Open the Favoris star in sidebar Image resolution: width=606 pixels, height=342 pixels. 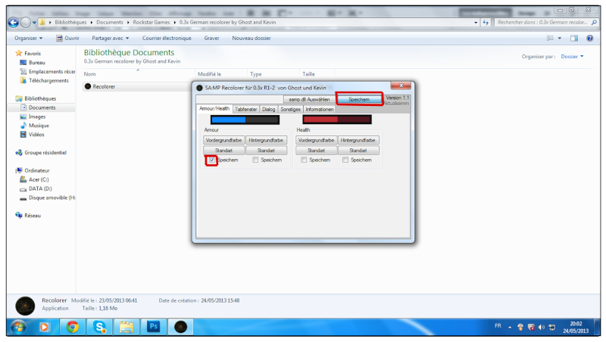coord(18,53)
